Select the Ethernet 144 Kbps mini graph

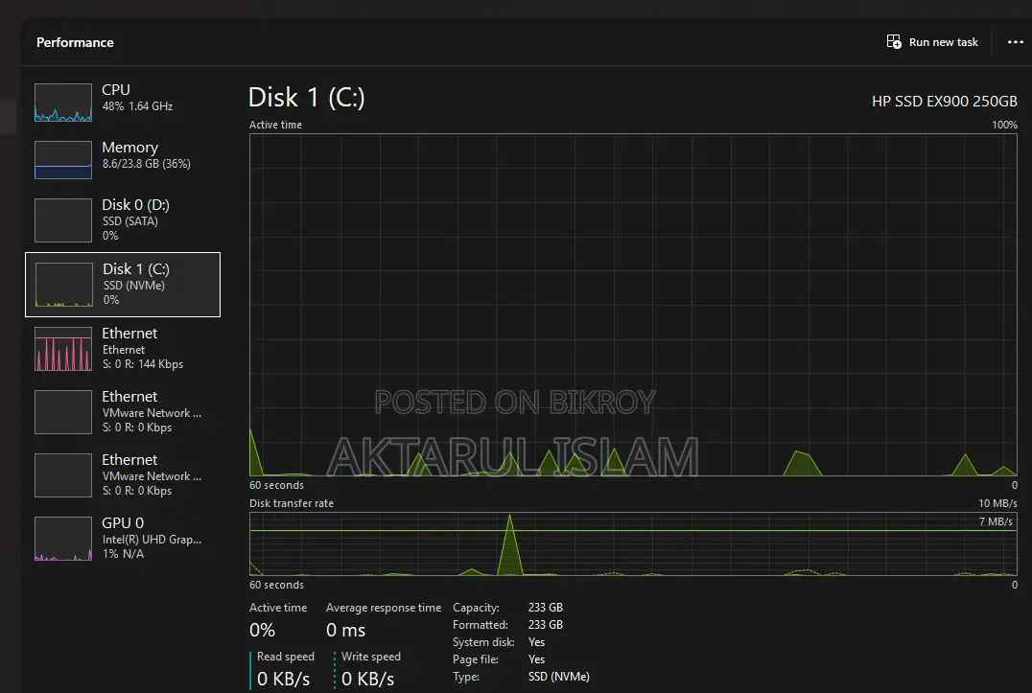point(63,349)
